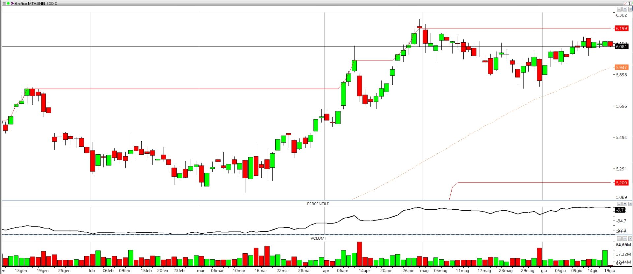Click the 10mar date label
This screenshot has width=633, height=274.
(x=239, y=271)
